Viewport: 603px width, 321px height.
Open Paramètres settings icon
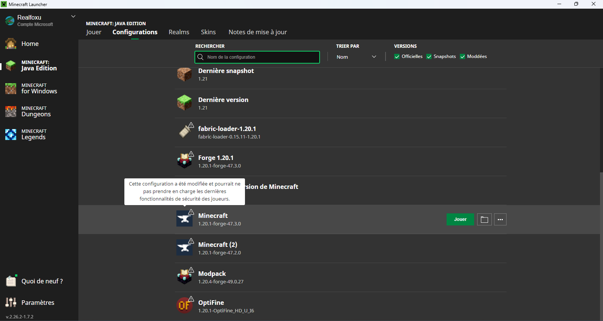pyautogui.click(x=11, y=302)
